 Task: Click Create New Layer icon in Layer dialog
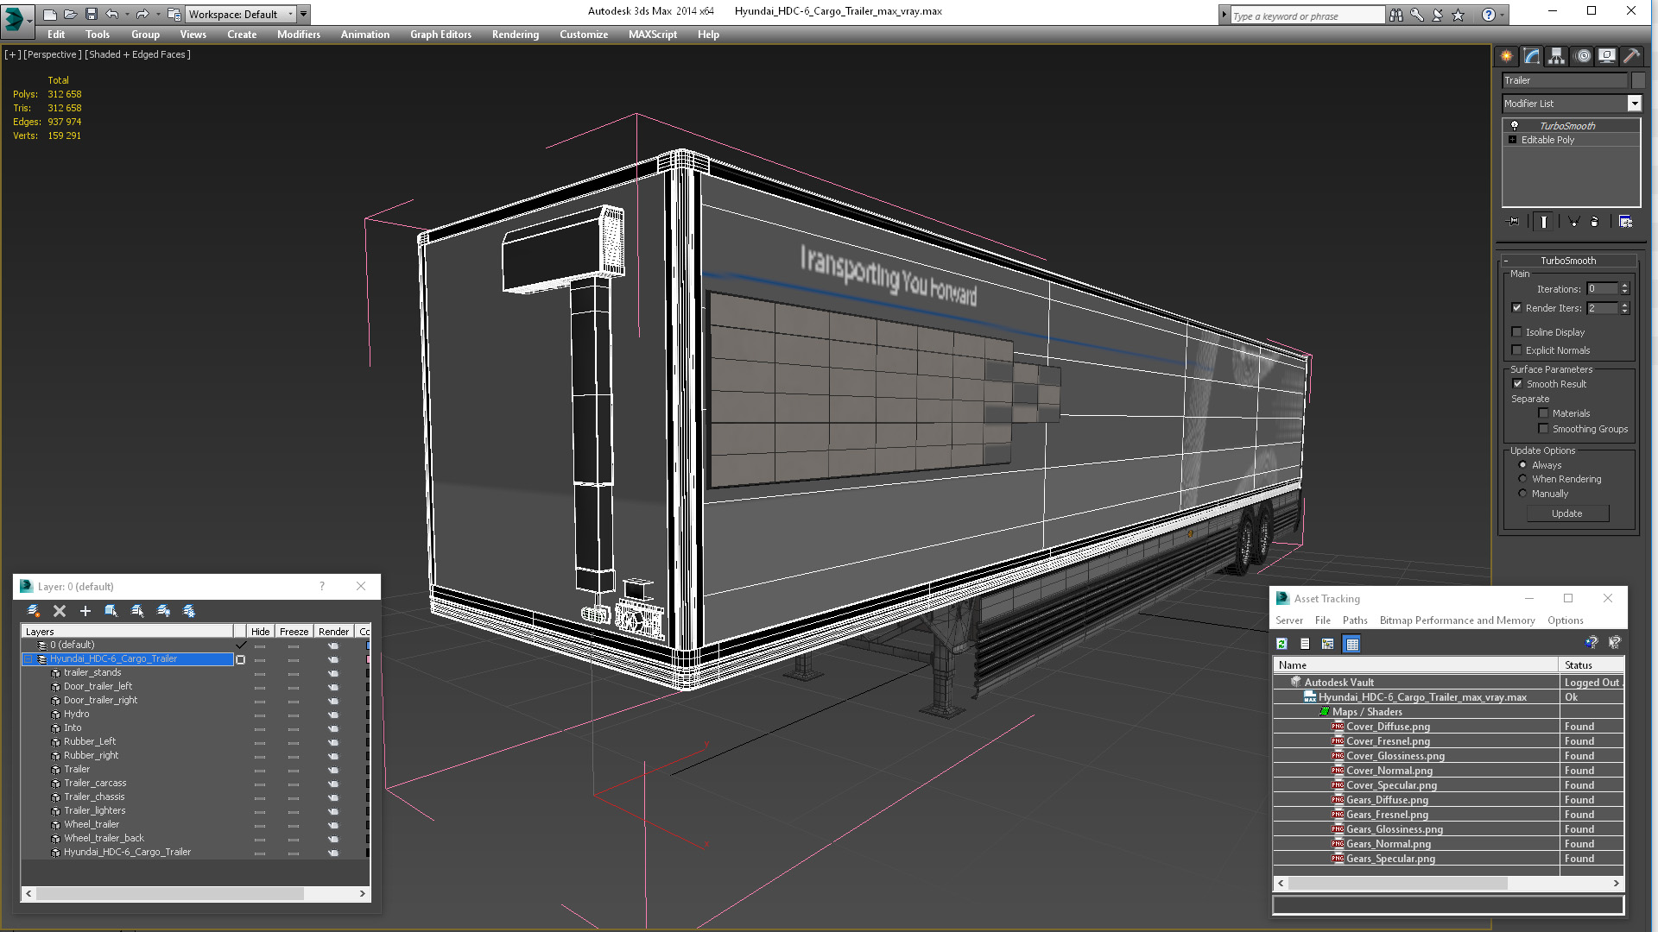[34, 611]
